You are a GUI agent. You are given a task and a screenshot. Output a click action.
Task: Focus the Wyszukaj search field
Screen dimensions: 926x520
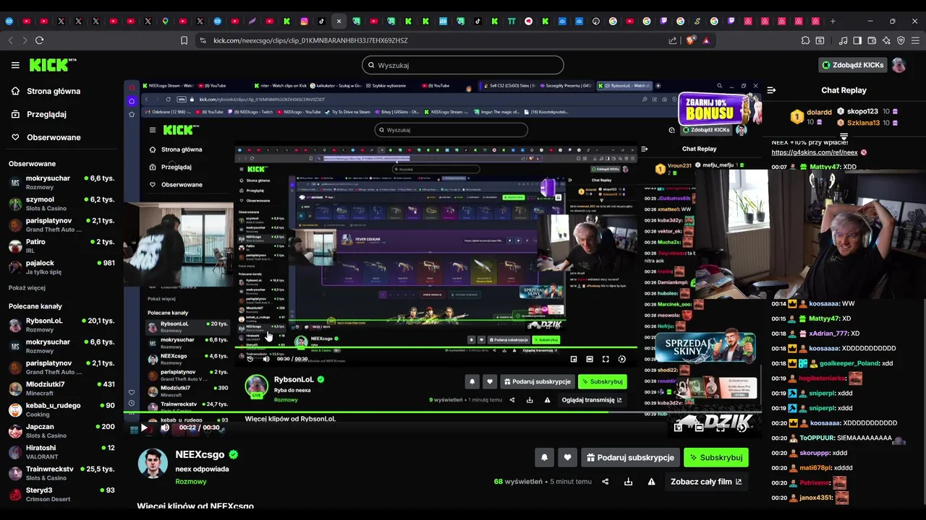click(463, 65)
